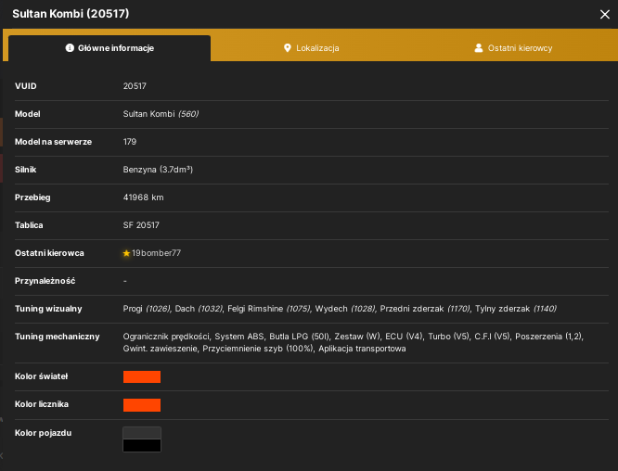Click the person icon beside Ostatni kierowcy
Viewport: 618px width, 471px height.
point(479,48)
